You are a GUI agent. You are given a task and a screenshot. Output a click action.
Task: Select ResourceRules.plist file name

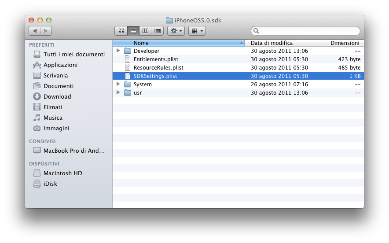[x=158, y=68]
